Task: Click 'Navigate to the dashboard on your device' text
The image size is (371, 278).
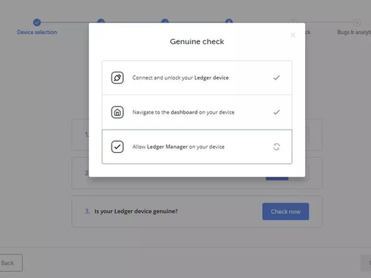Action: [183, 112]
